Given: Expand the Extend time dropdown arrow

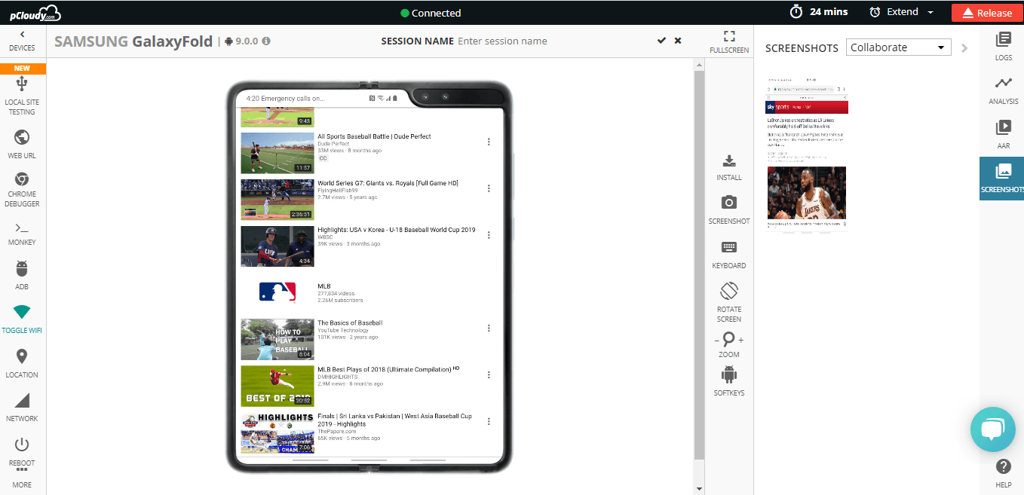Looking at the screenshot, I should (x=930, y=13).
